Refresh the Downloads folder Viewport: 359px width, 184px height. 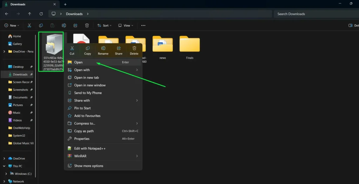41,14
